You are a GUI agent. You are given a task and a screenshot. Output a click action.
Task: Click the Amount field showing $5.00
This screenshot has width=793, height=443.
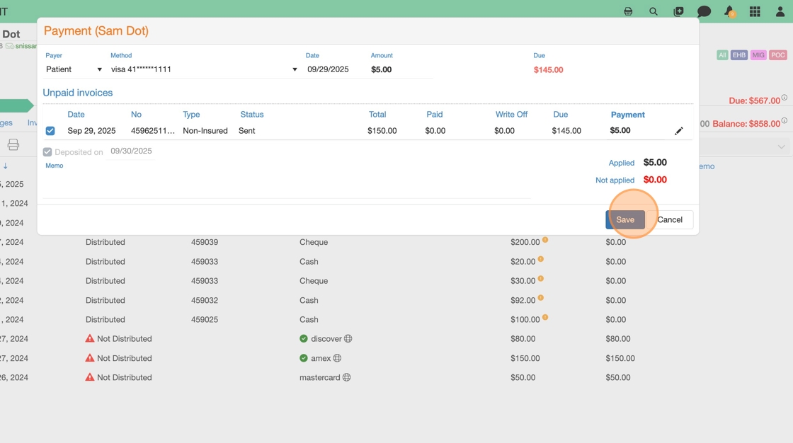401,69
